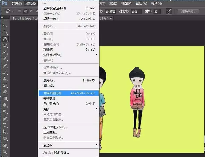Select the Eraser tool
205x157 pixels.
[5, 92]
